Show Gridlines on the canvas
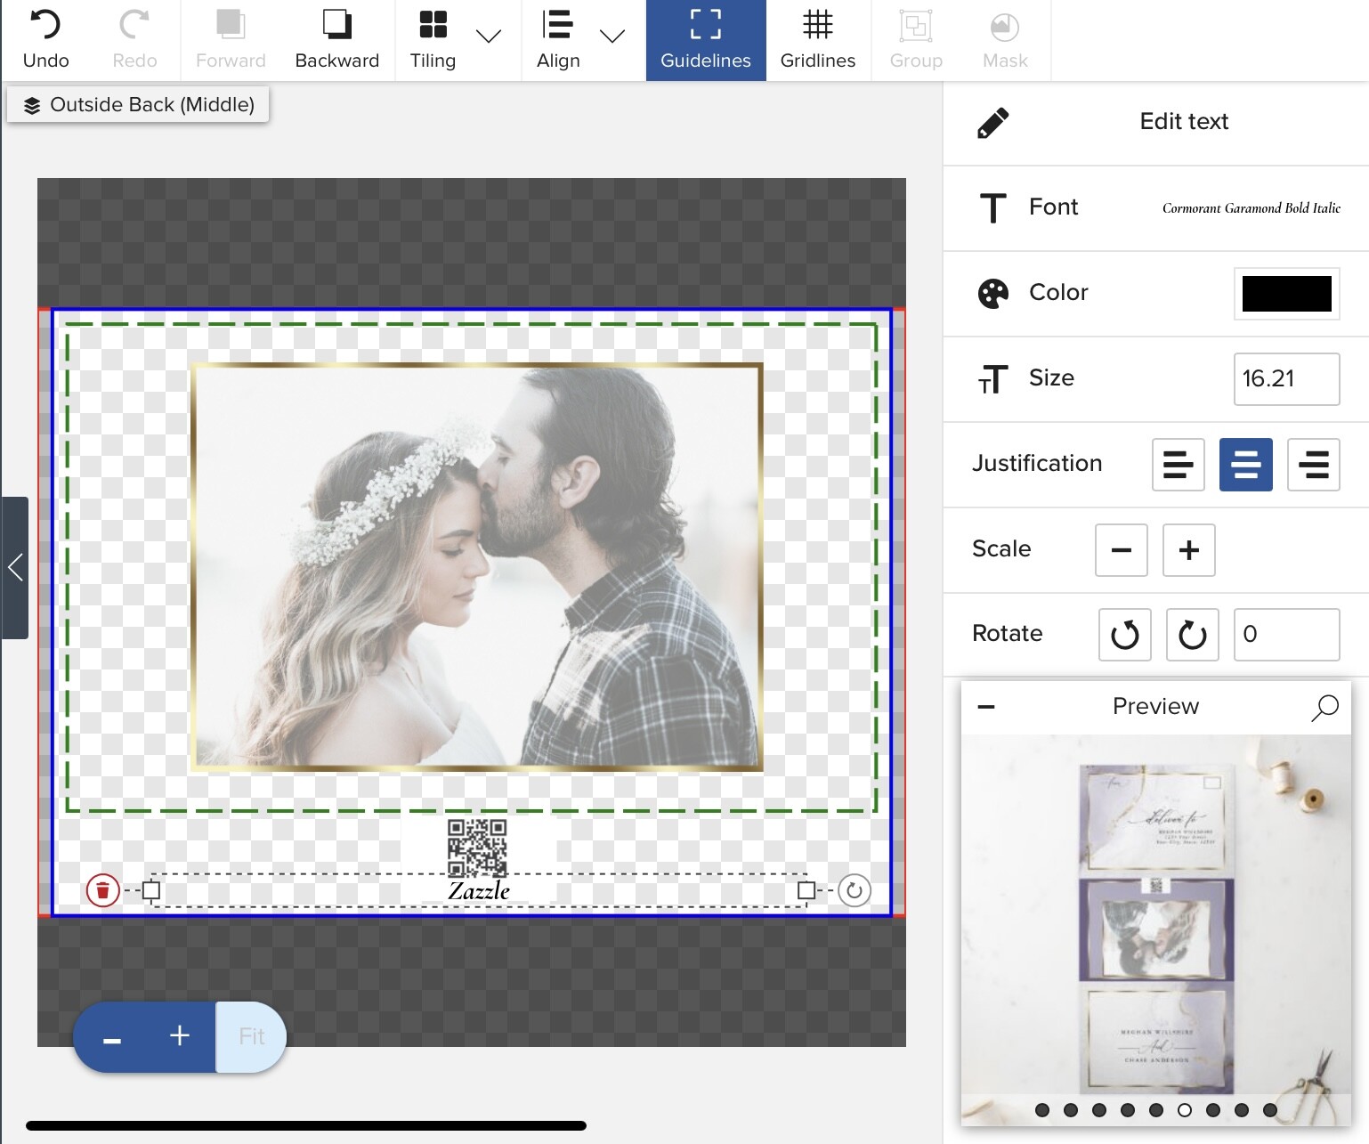Screen dimensions: 1369x1144 pos(817,41)
